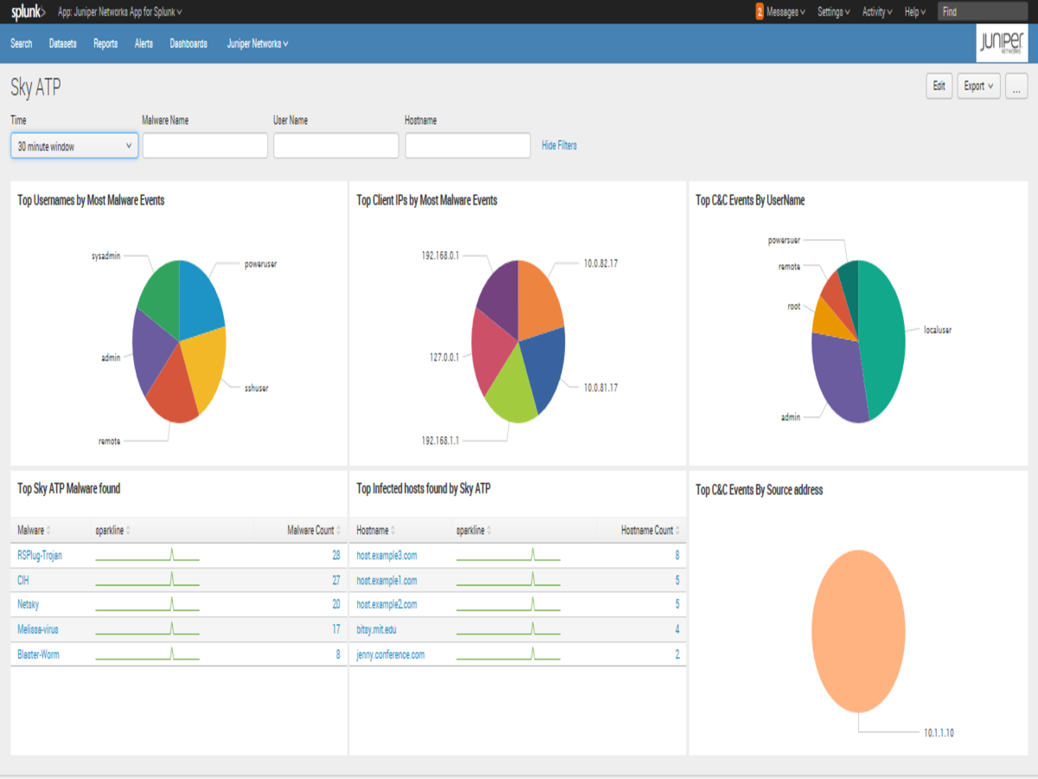This screenshot has height=779, width=1038.
Task: Open the App: Juniper Networks App dropdown
Action: click(x=119, y=12)
